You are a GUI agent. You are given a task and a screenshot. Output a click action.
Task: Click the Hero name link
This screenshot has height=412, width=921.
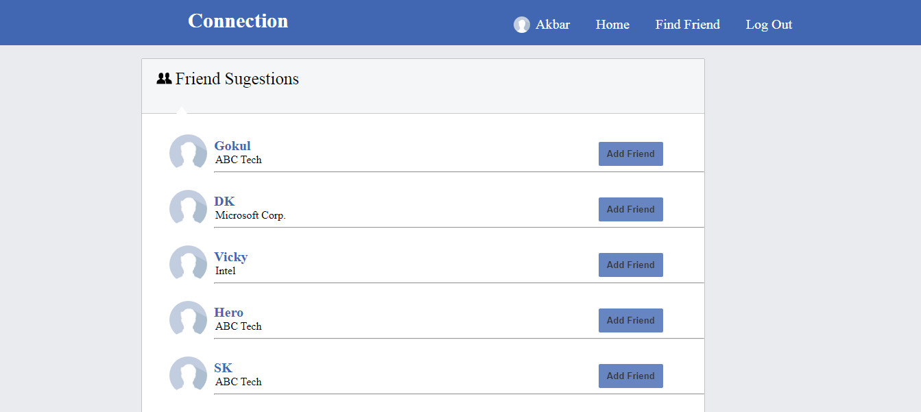pyautogui.click(x=228, y=313)
